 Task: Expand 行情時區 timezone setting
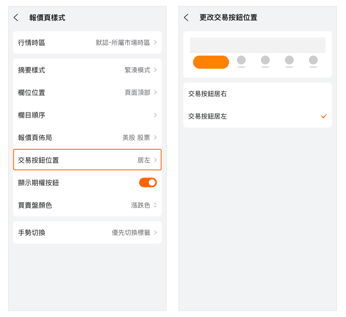click(x=87, y=43)
